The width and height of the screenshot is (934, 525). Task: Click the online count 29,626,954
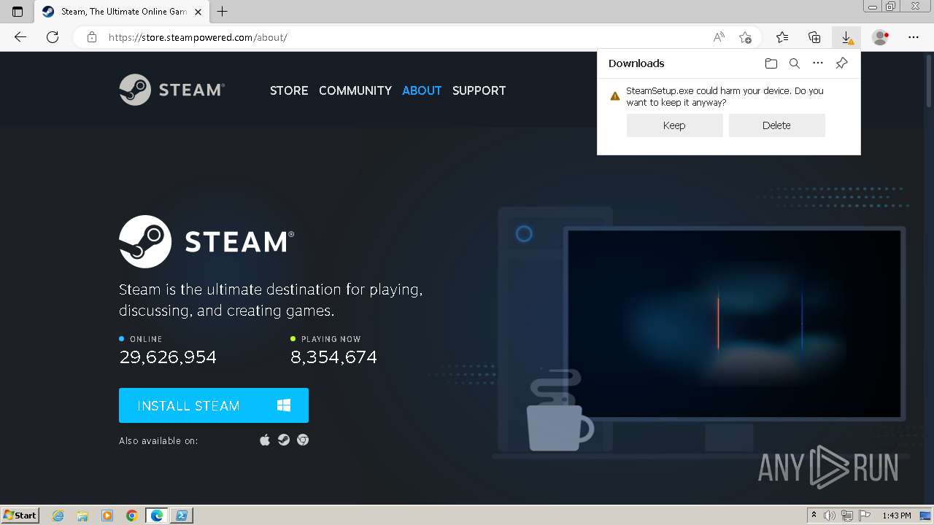(x=168, y=357)
